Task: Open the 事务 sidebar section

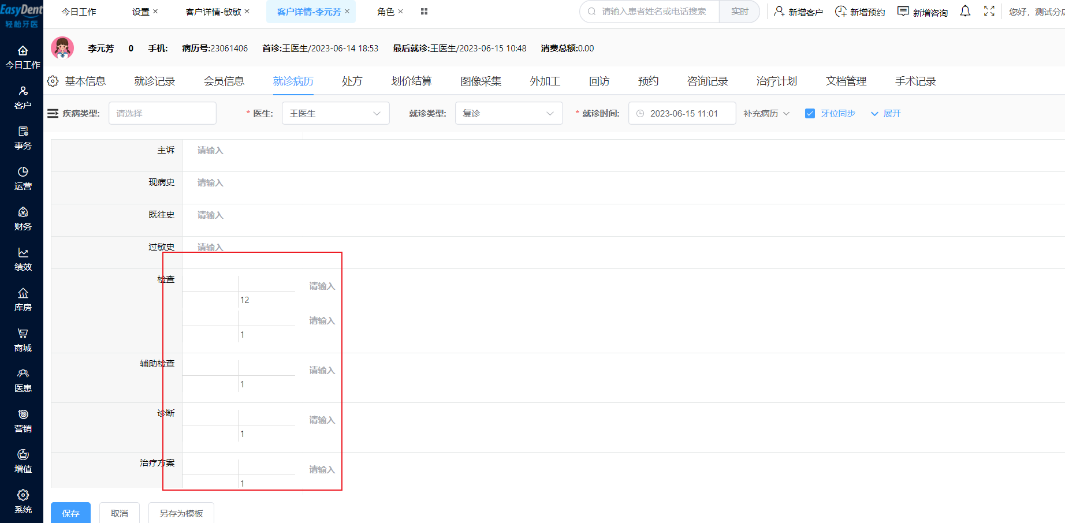Action: click(x=23, y=139)
